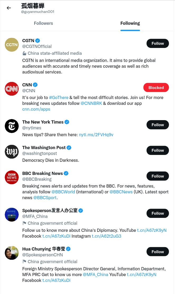
Task: Switch to the Followers tab
Action: pos(43,23)
